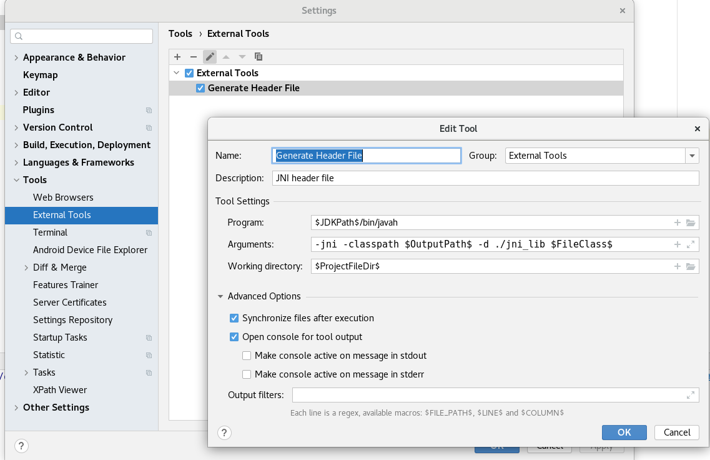Insert macro into Program field
Image resolution: width=710 pixels, height=460 pixels.
pos(678,222)
